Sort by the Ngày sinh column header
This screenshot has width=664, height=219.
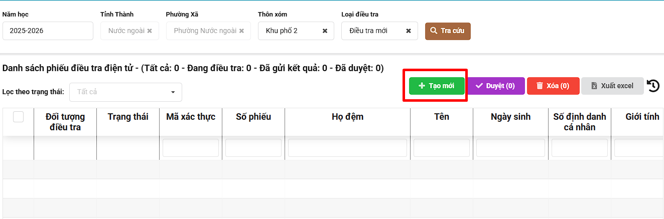(x=510, y=117)
